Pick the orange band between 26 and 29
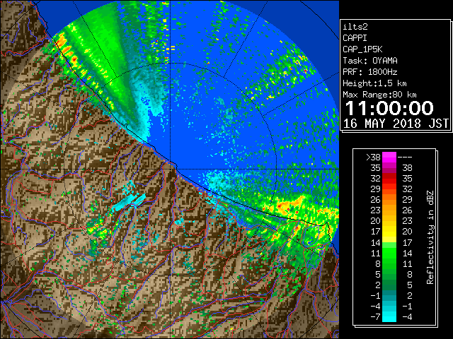The height and width of the screenshot is (339, 453). [389, 200]
